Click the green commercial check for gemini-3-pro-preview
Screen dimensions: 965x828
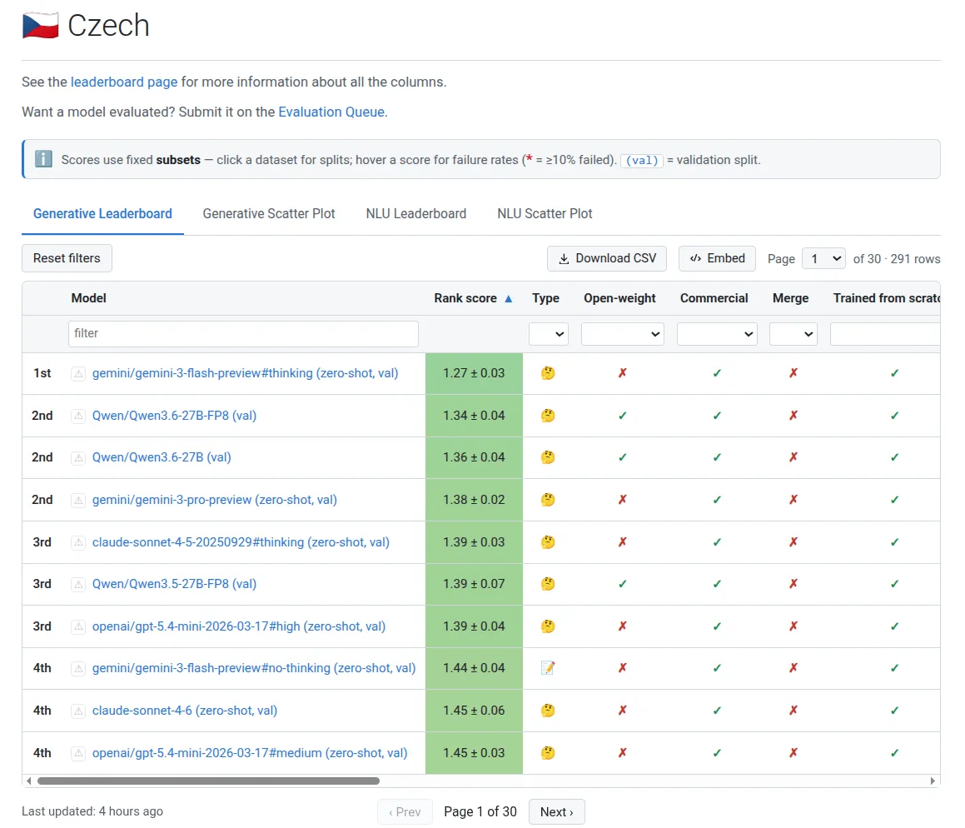tap(717, 500)
